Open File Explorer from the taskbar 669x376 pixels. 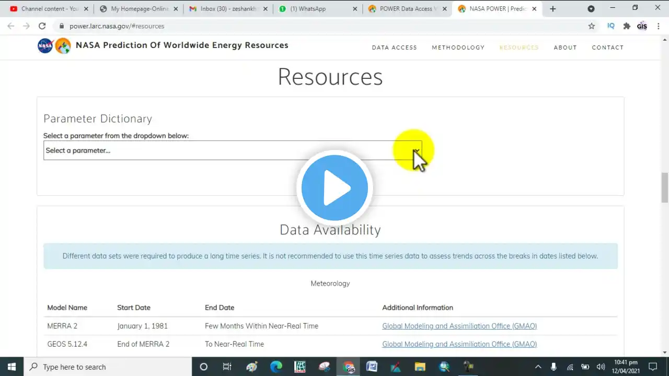(x=420, y=367)
